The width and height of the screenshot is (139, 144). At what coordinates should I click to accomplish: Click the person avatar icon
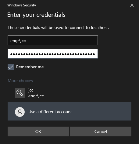[x=20, y=112]
